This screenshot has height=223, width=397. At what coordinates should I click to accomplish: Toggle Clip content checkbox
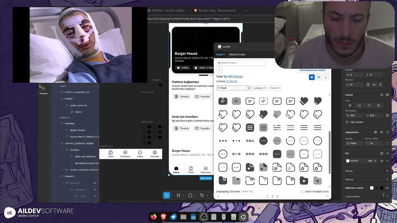[x=347, y=122]
